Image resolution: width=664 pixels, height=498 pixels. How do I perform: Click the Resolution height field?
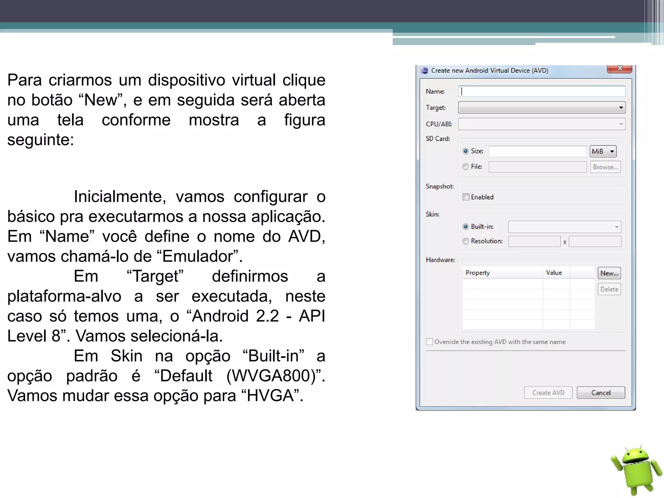[x=595, y=242]
